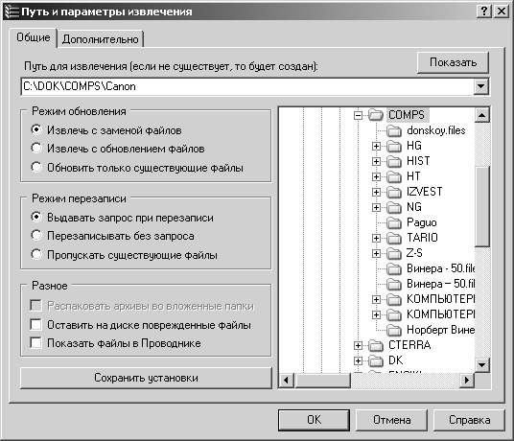This screenshot has width=514, height=441.
Task: Switch to the Дополнительно tab
Action: pos(101,39)
